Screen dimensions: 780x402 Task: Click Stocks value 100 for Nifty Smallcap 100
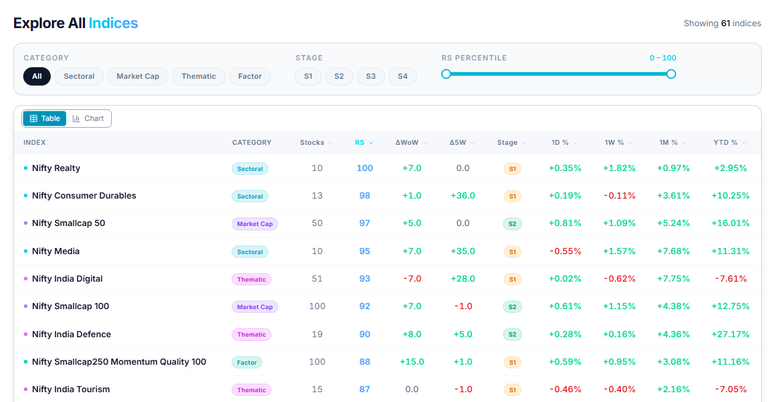[317, 306]
